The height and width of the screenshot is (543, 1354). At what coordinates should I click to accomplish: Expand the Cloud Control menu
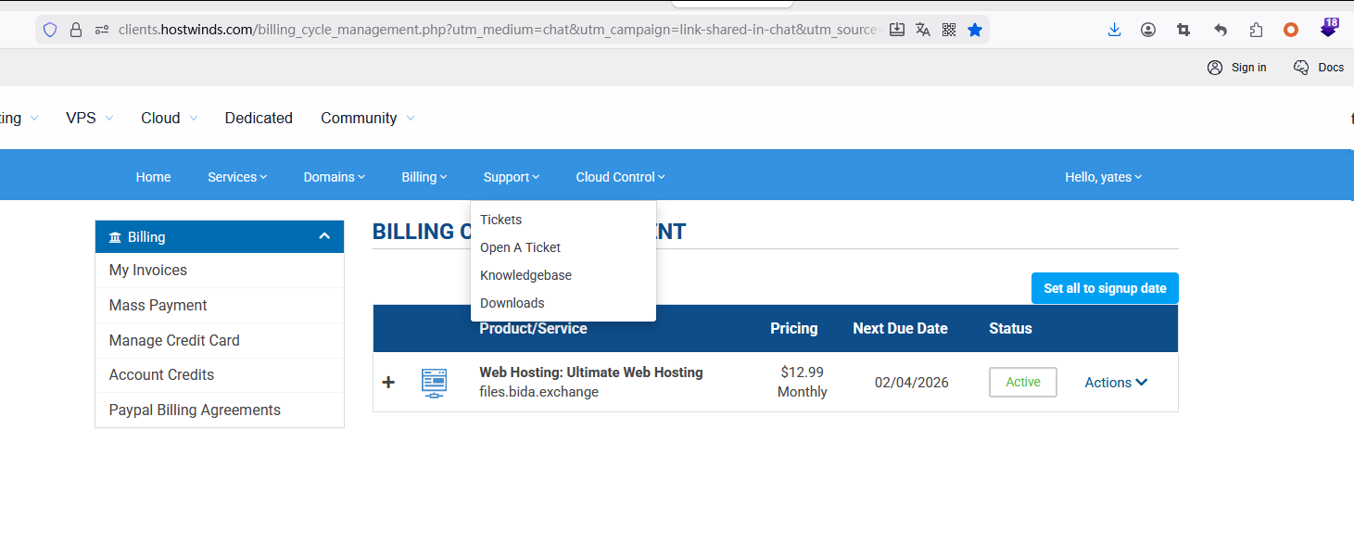(x=620, y=177)
